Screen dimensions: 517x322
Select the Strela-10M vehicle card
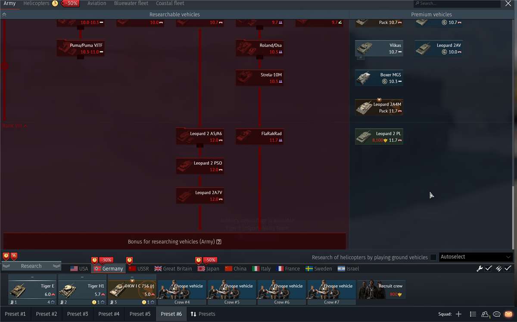click(x=260, y=78)
